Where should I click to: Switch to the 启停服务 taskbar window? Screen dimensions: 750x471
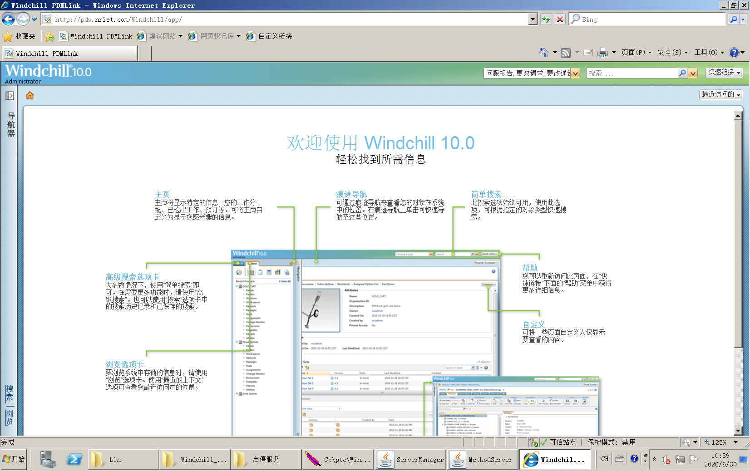coord(266,460)
